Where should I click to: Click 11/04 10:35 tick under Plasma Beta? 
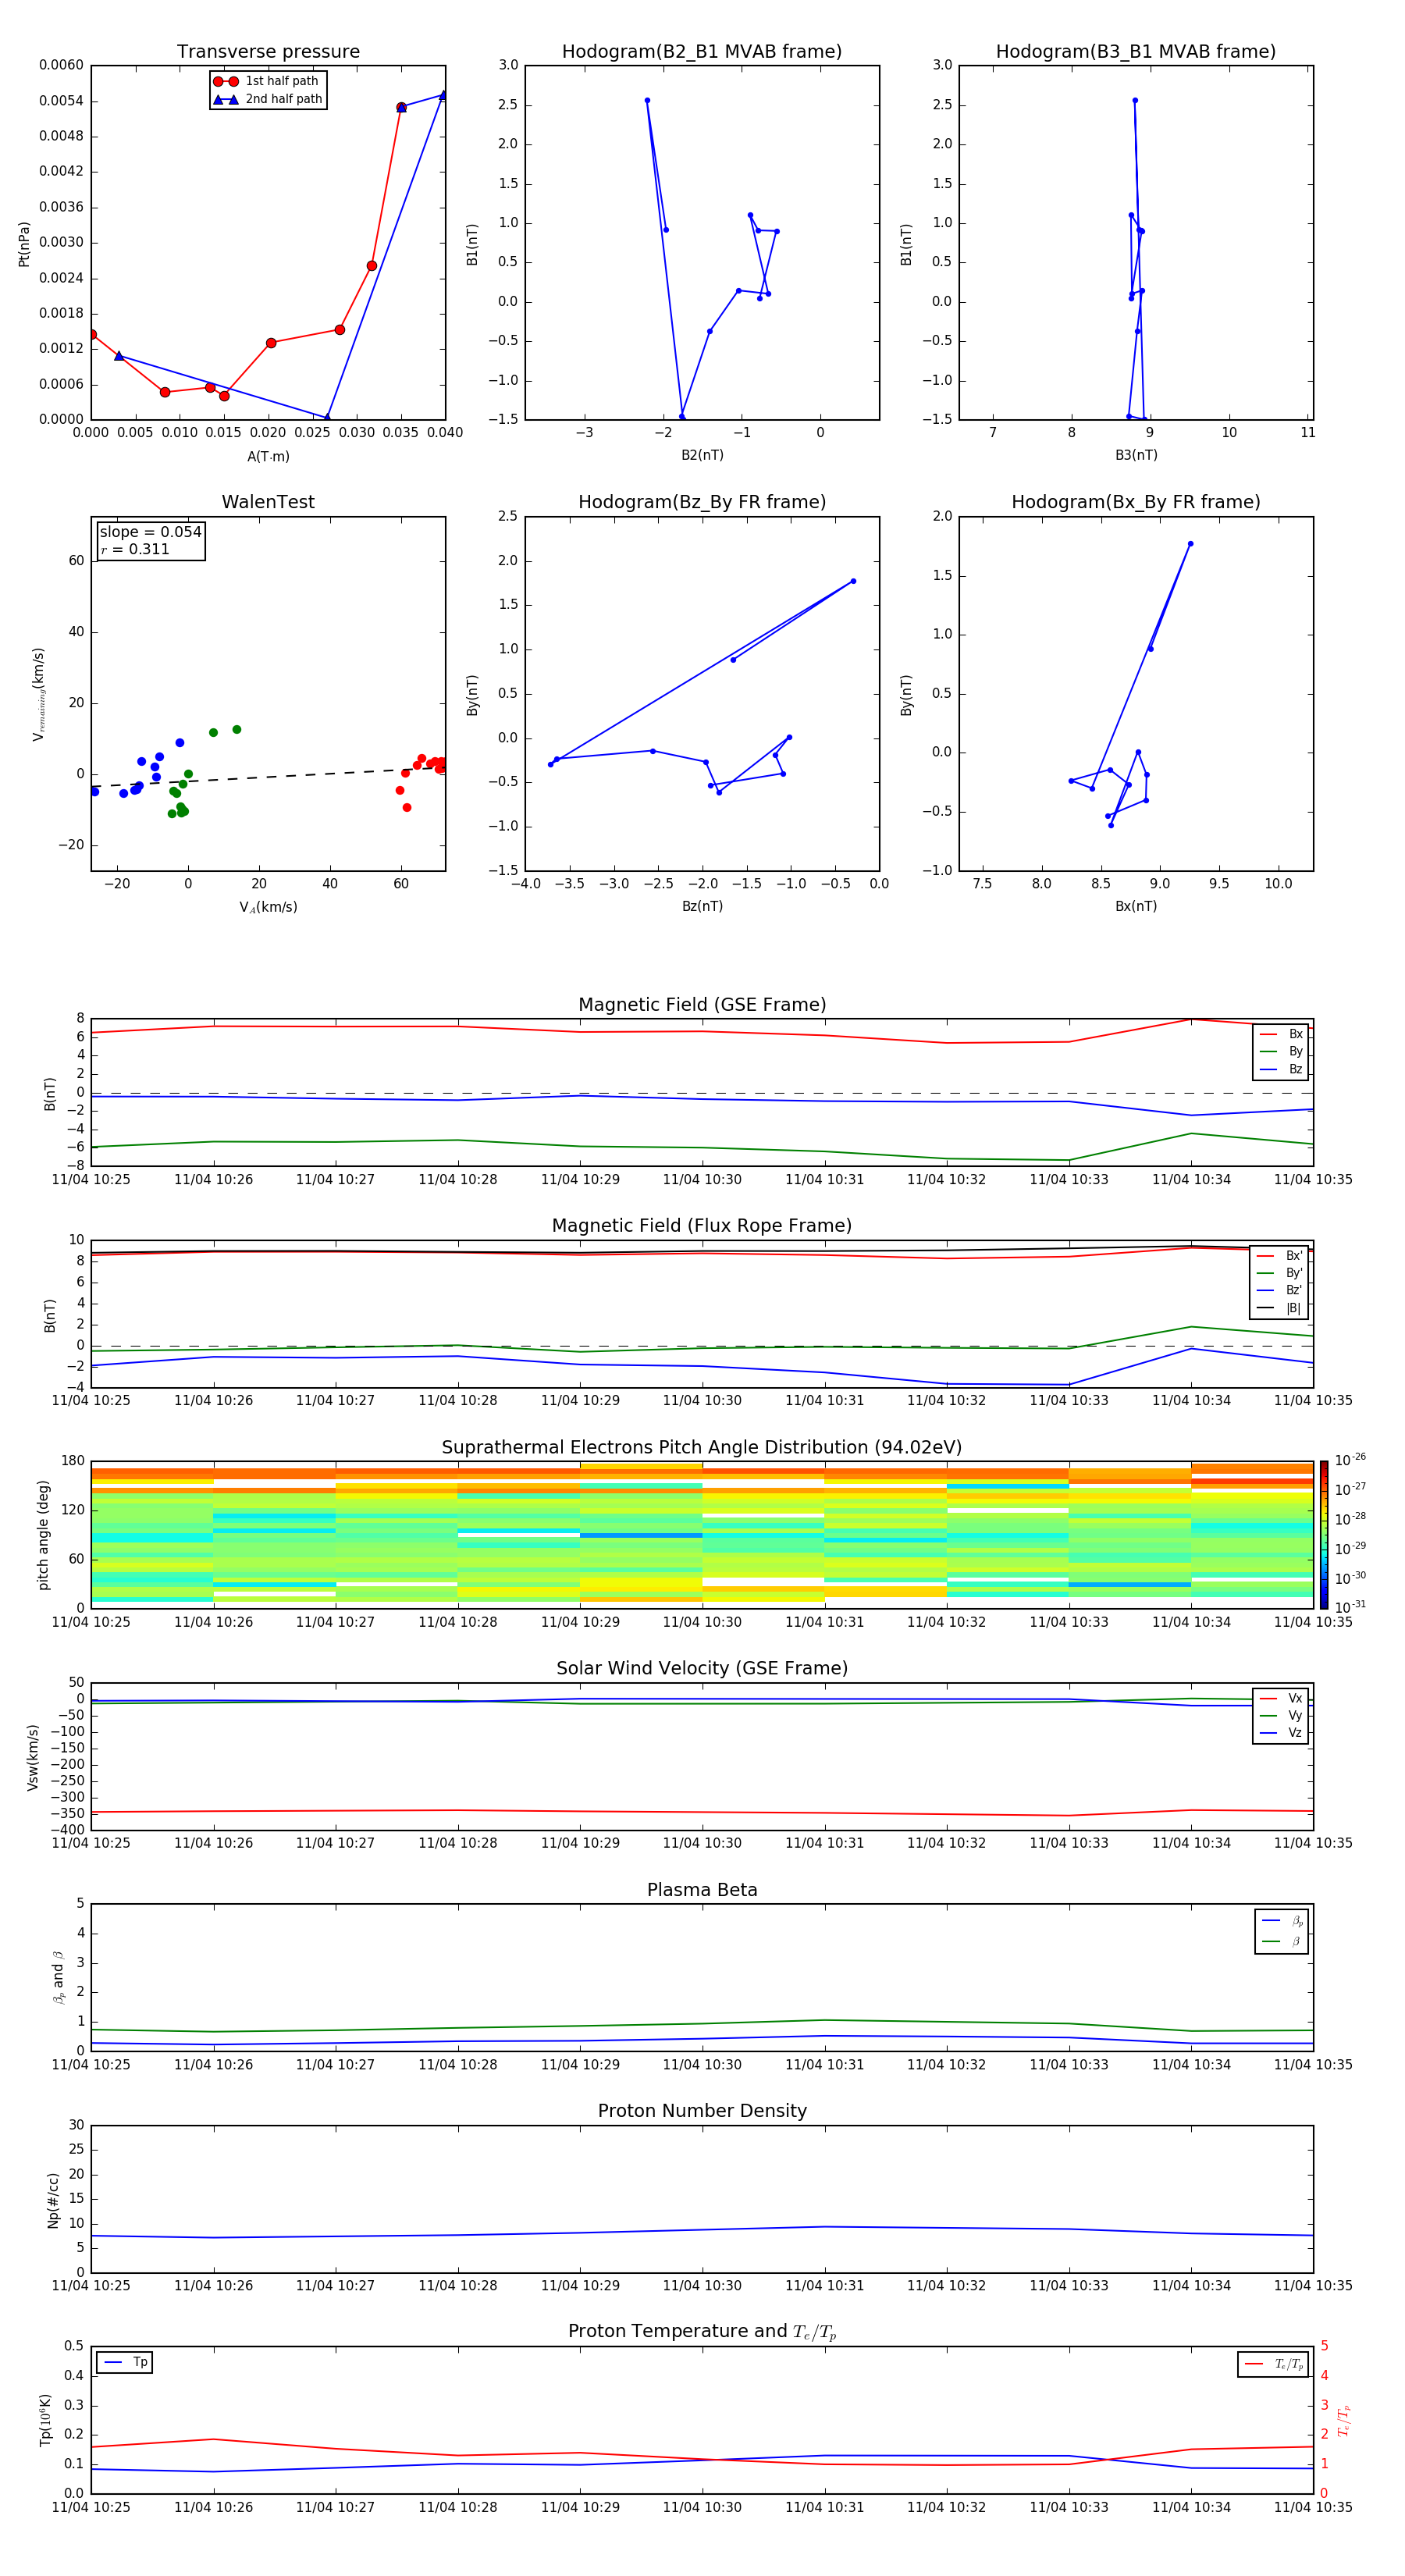tap(1313, 2065)
